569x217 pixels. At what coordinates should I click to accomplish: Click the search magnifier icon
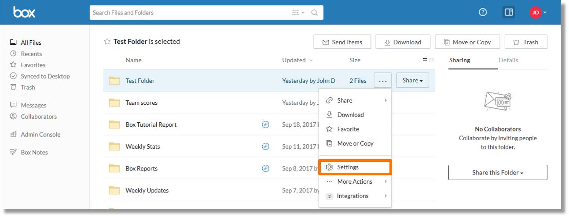tap(315, 13)
